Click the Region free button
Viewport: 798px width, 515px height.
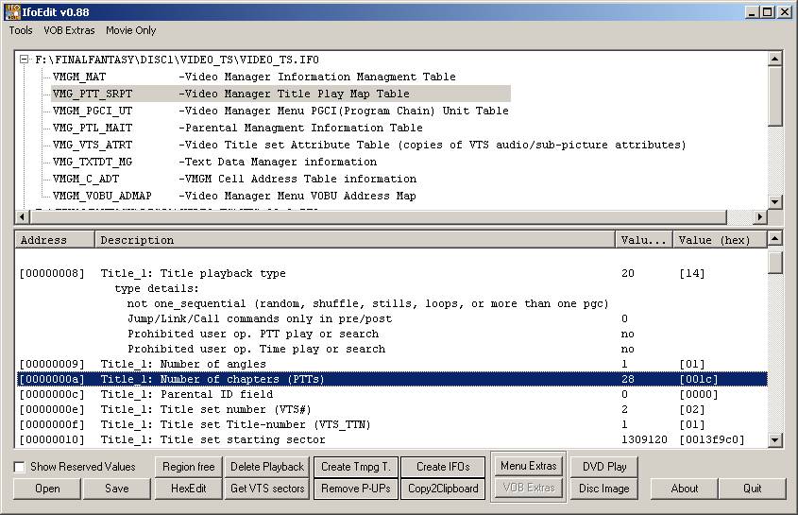tap(188, 467)
